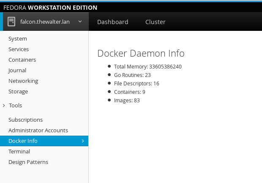Click the chevron on Docker Info item

pos(82,141)
